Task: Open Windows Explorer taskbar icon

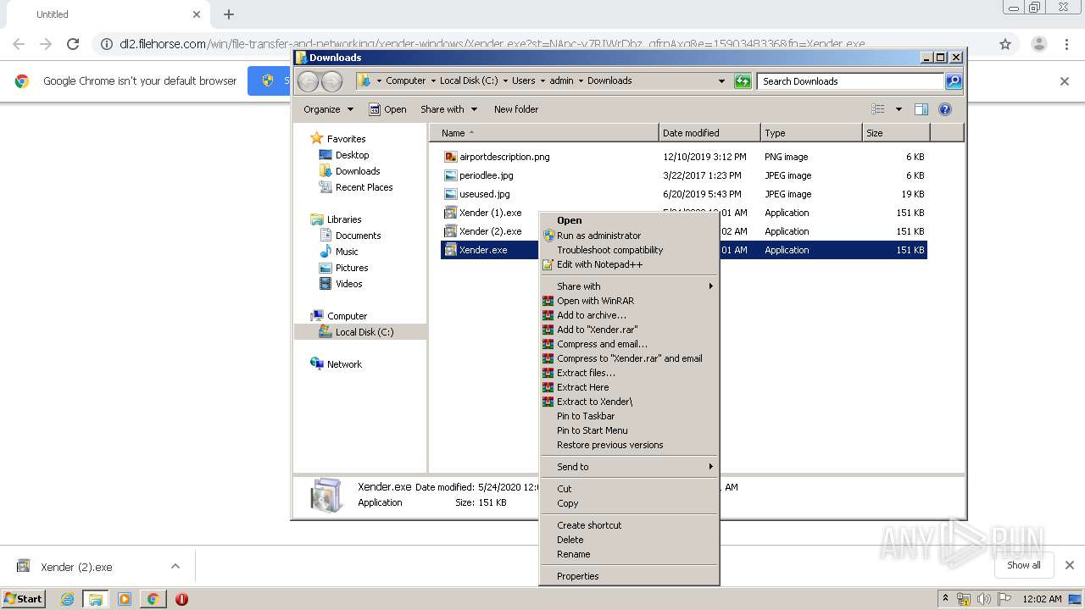Action: tap(96, 599)
